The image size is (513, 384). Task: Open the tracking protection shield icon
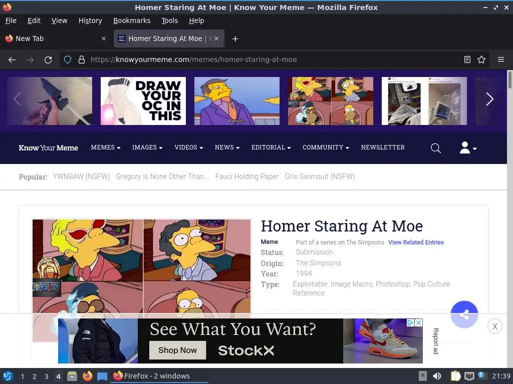click(x=68, y=60)
